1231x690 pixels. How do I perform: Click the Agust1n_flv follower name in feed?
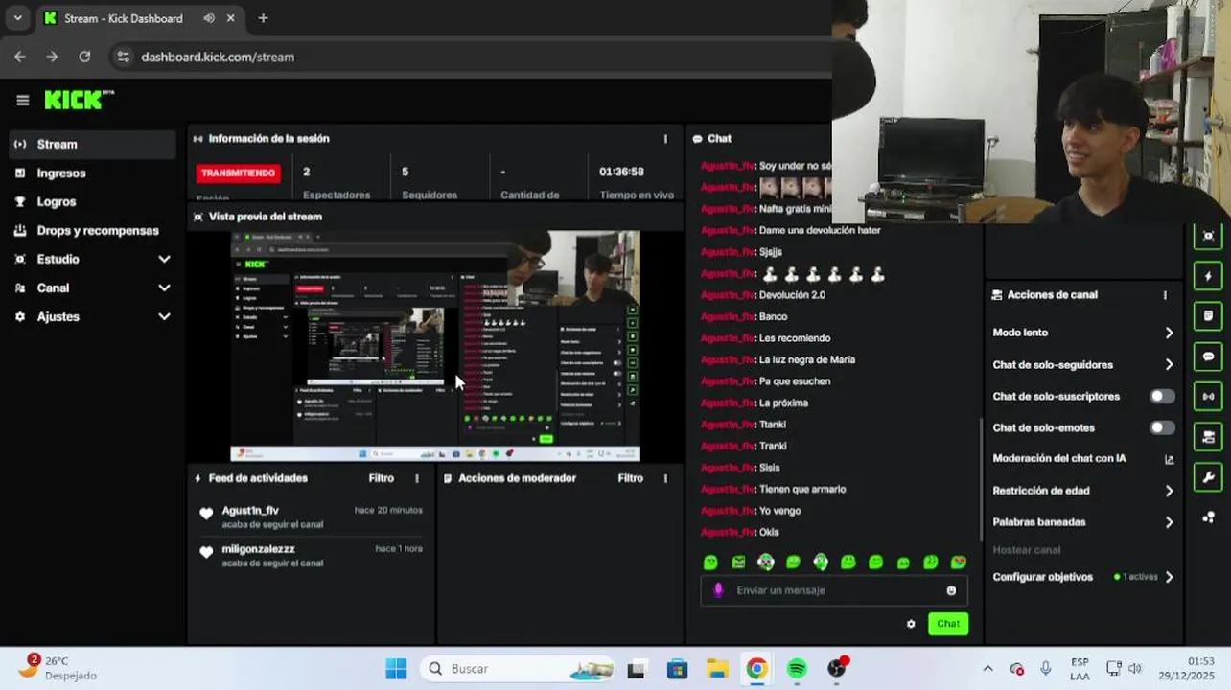coord(250,511)
